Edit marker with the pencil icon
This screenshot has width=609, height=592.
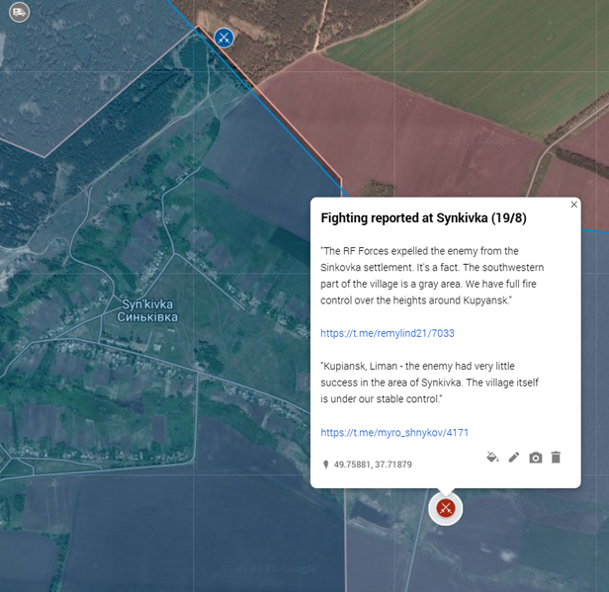[514, 458]
